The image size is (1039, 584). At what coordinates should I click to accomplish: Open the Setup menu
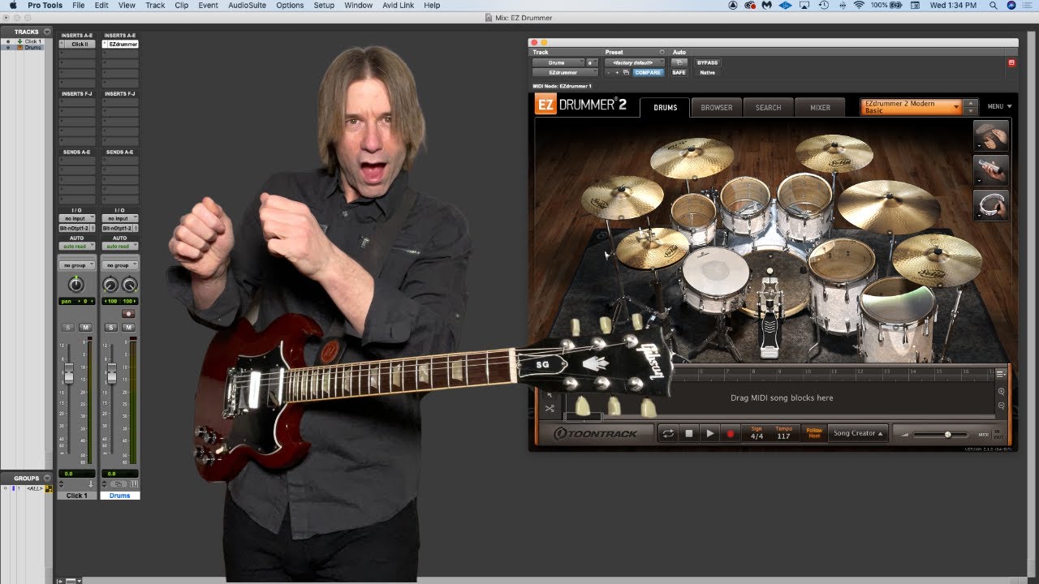(x=324, y=5)
